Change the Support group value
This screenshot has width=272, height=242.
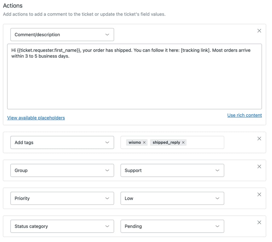(x=172, y=170)
